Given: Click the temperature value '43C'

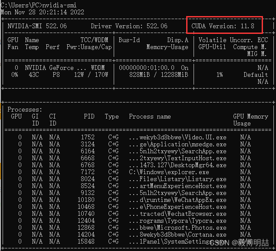Looking at the screenshot, I should [x=33, y=75].
